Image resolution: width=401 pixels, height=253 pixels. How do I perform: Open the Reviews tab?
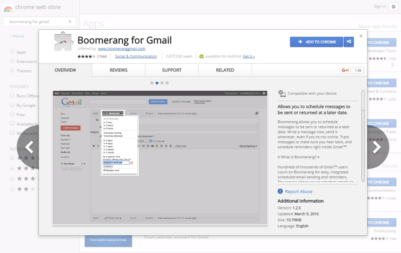(x=118, y=70)
